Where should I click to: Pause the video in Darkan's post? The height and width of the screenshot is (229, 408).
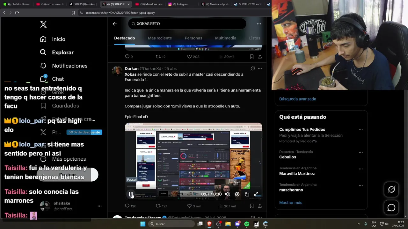click(x=131, y=194)
